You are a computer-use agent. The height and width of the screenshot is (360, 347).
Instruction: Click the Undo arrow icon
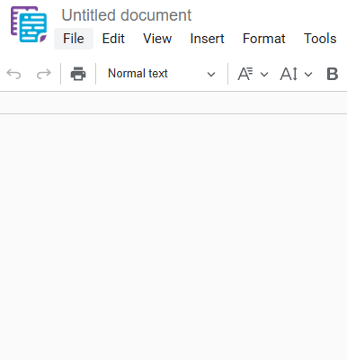click(13, 74)
